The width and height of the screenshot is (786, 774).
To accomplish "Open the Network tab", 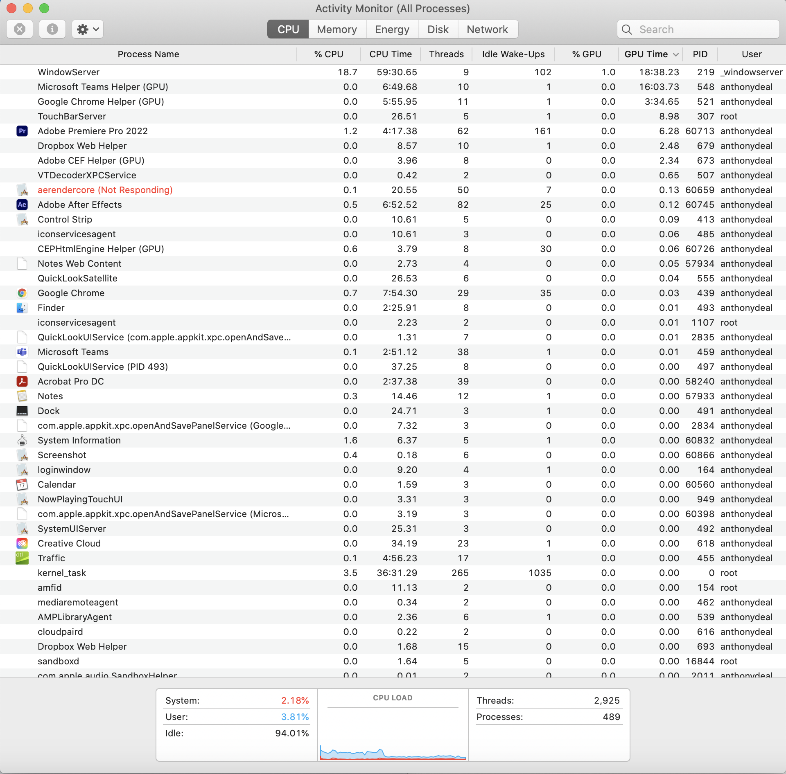I will [x=487, y=29].
